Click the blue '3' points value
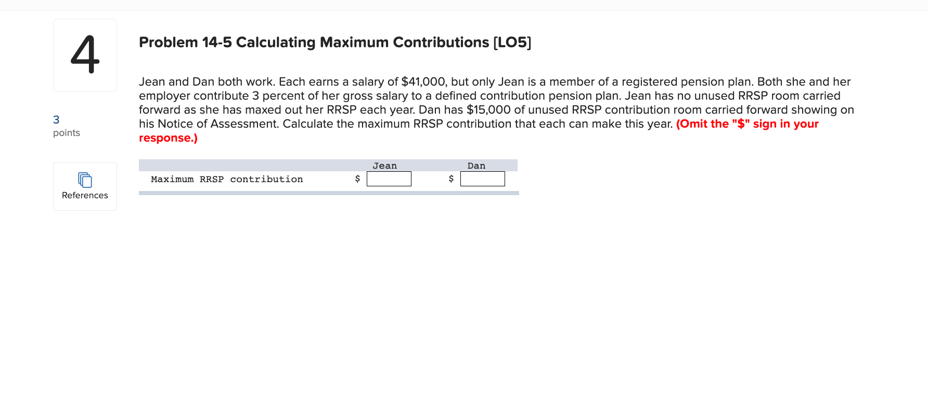The height and width of the screenshot is (409, 928). point(56,119)
